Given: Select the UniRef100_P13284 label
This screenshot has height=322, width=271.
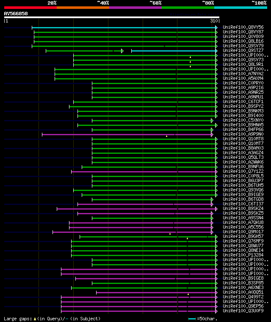Looking at the screenshot, I should pyautogui.click(x=243, y=255).
